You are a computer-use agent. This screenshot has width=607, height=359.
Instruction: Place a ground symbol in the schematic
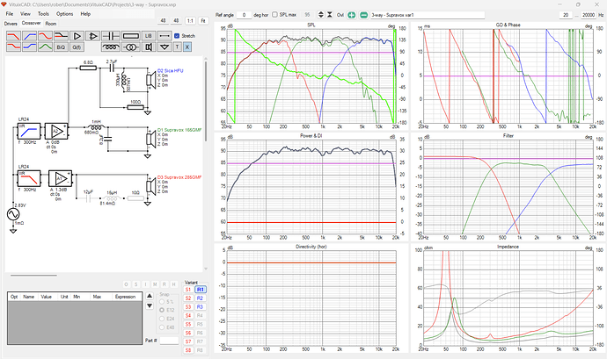click(x=165, y=47)
